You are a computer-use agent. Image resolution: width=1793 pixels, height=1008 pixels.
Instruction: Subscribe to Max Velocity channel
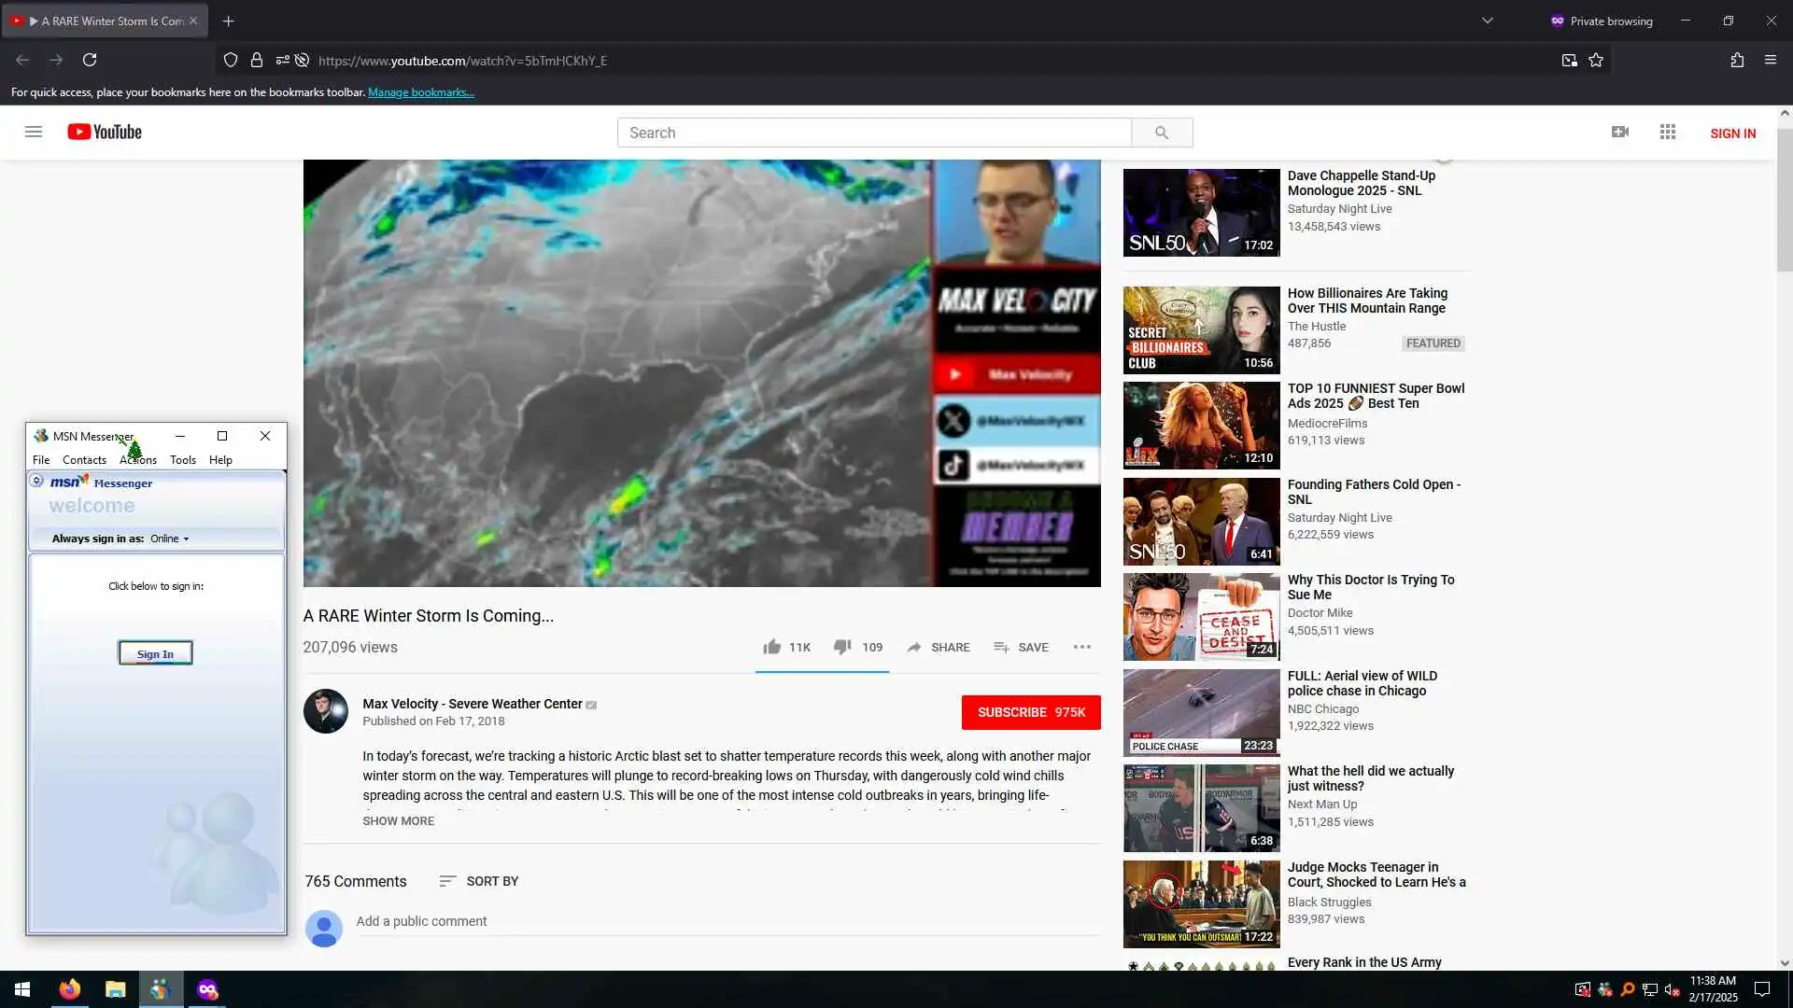click(x=1030, y=712)
